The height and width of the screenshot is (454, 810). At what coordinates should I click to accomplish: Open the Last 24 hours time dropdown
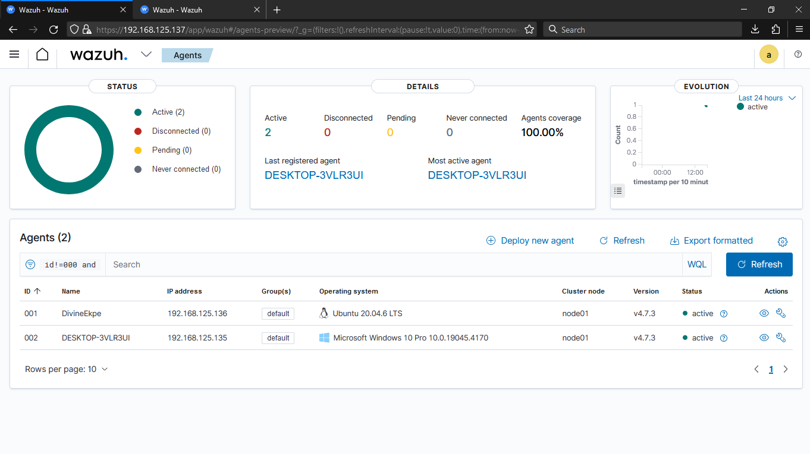click(767, 98)
